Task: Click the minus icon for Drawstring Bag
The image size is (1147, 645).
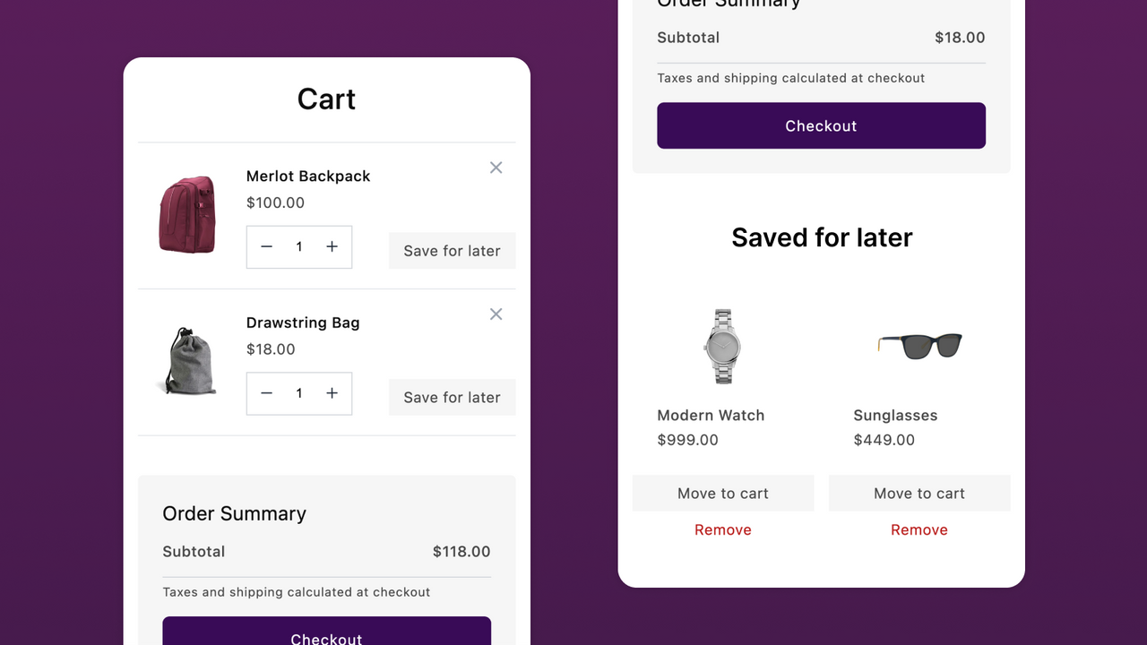Action: coord(266,393)
